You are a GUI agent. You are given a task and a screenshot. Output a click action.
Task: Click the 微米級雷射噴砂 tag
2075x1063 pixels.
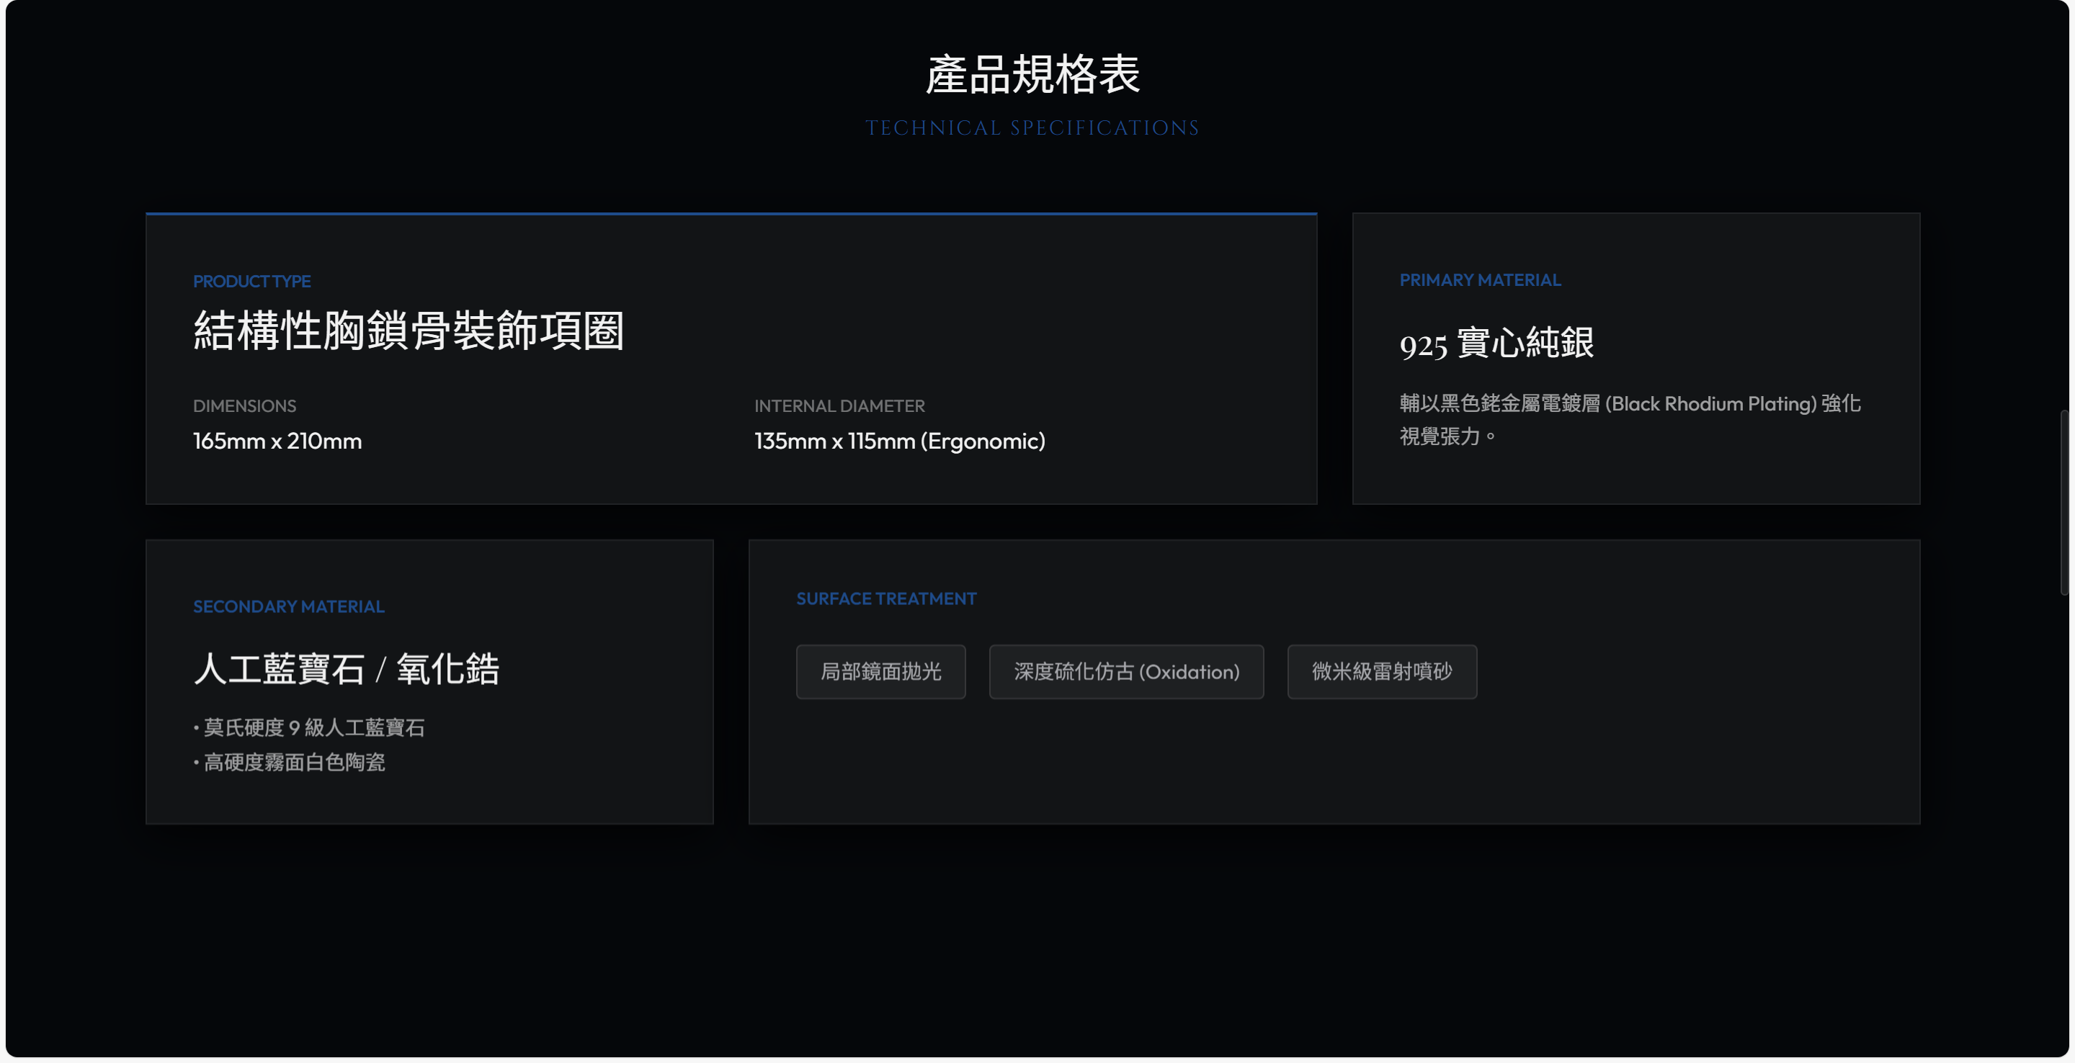pyautogui.click(x=1381, y=672)
